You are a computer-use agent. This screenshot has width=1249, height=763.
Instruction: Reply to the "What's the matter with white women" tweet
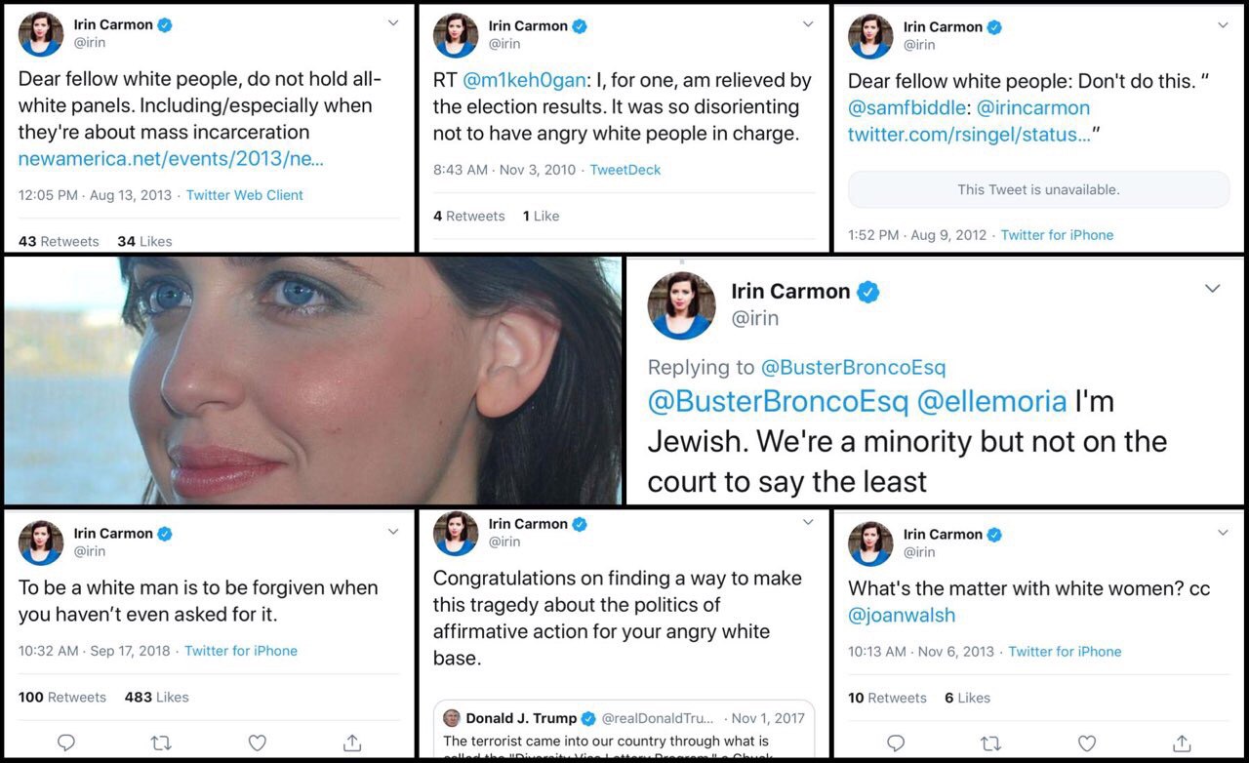click(x=896, y=743)
